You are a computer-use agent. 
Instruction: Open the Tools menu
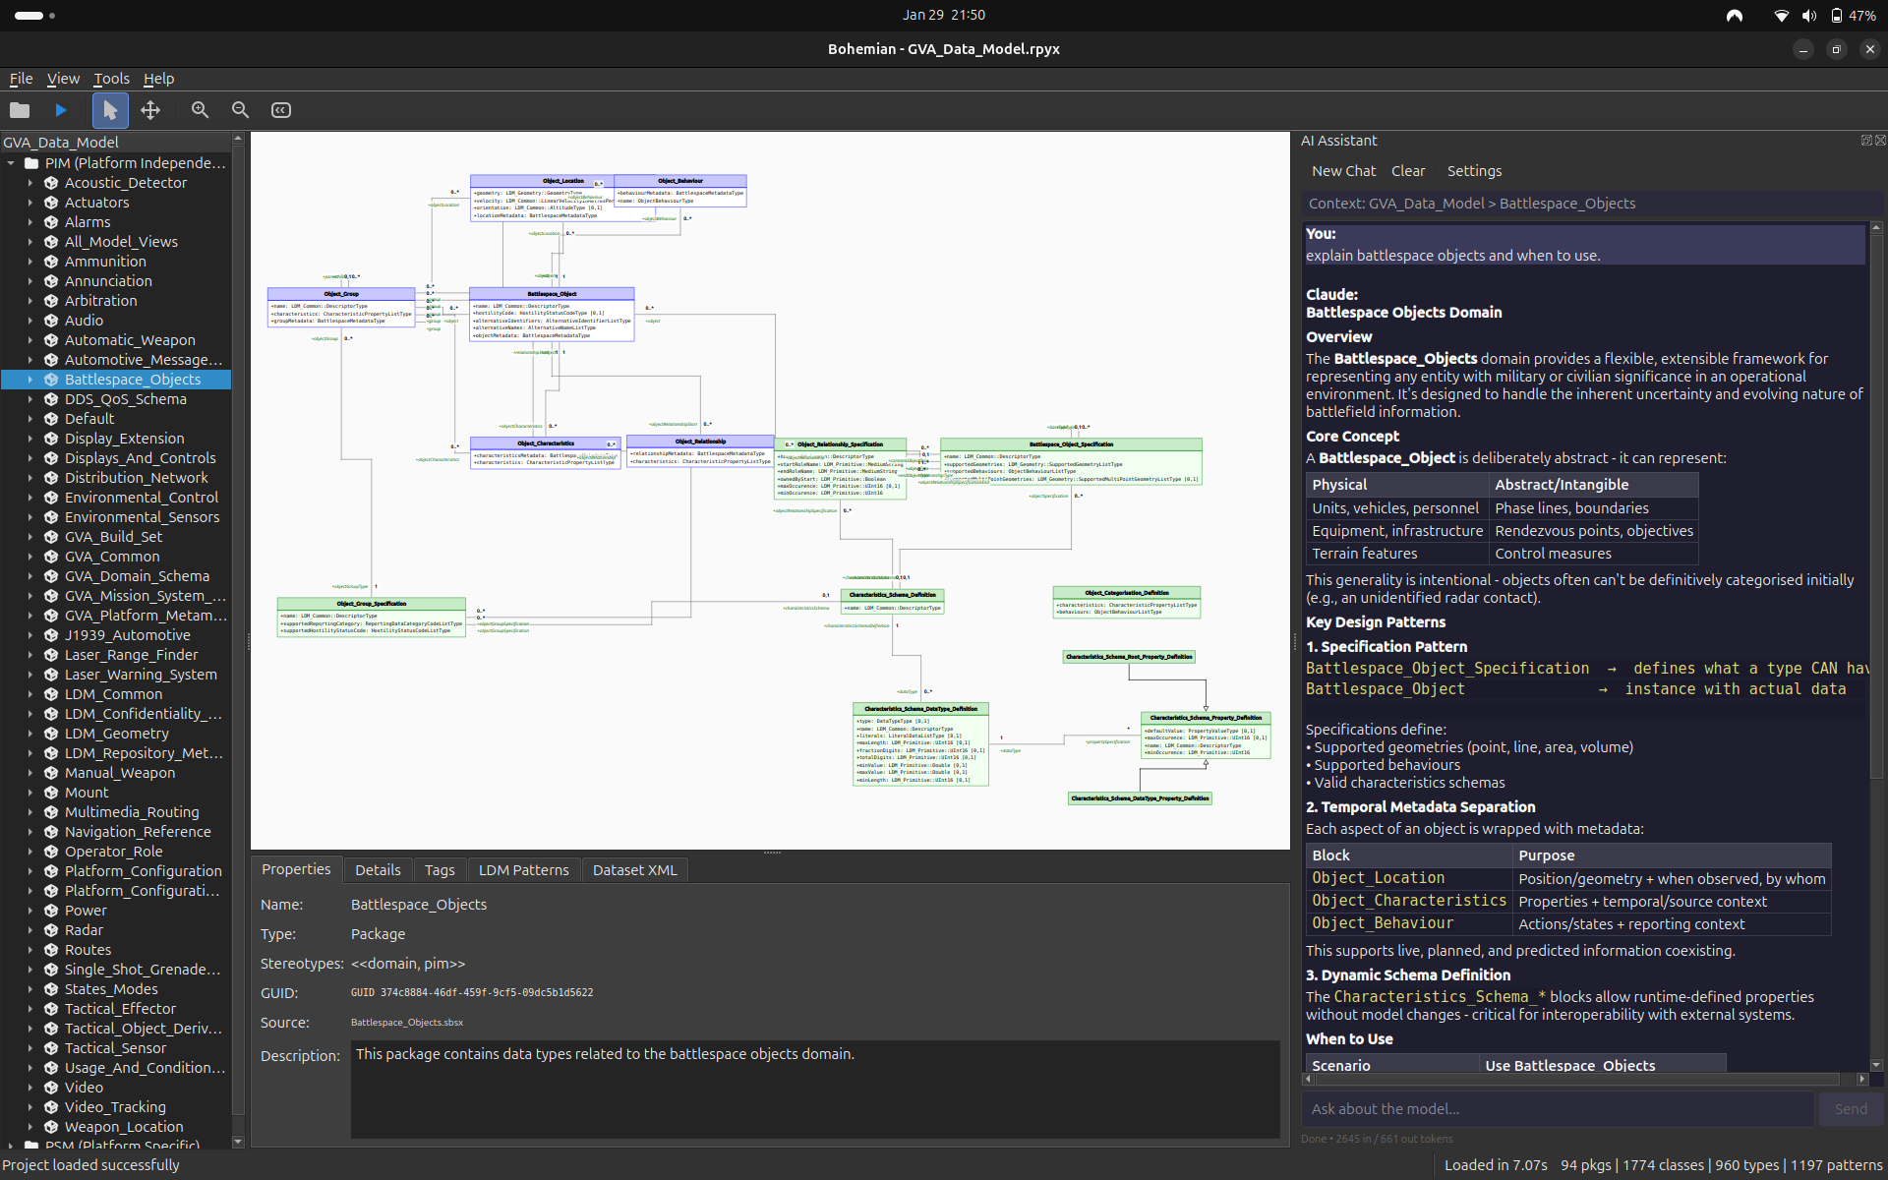(x=111, y=79)
